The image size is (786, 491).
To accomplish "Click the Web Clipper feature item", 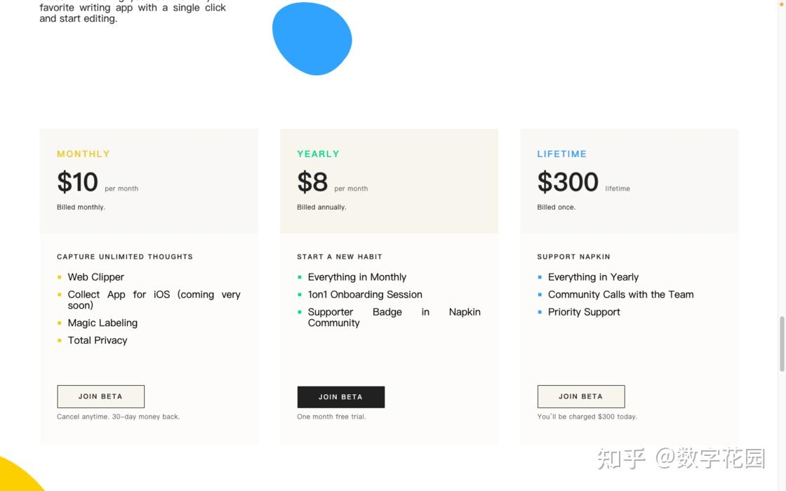I will (x=95, y=276).
